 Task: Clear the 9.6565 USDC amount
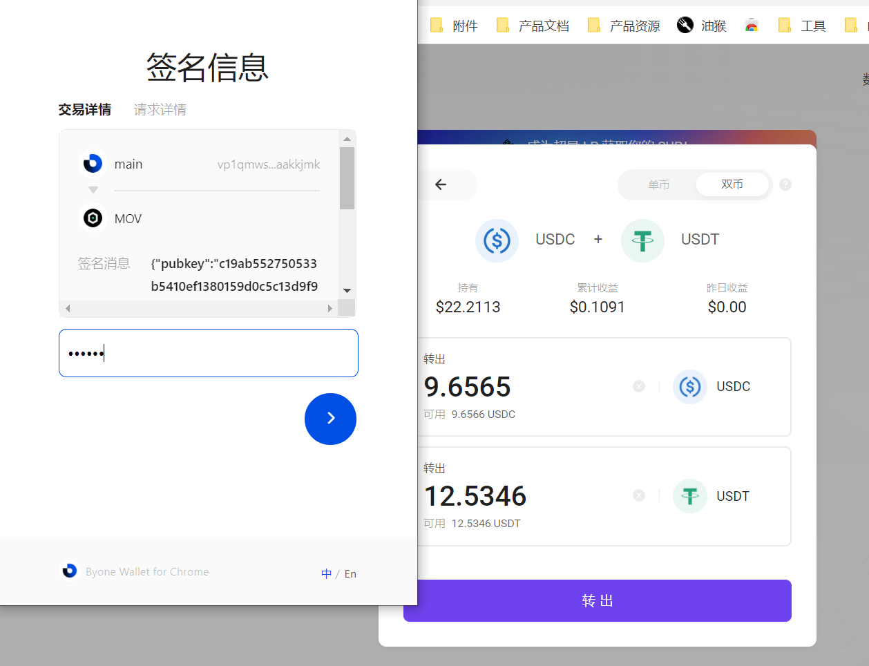pos(639,386)
